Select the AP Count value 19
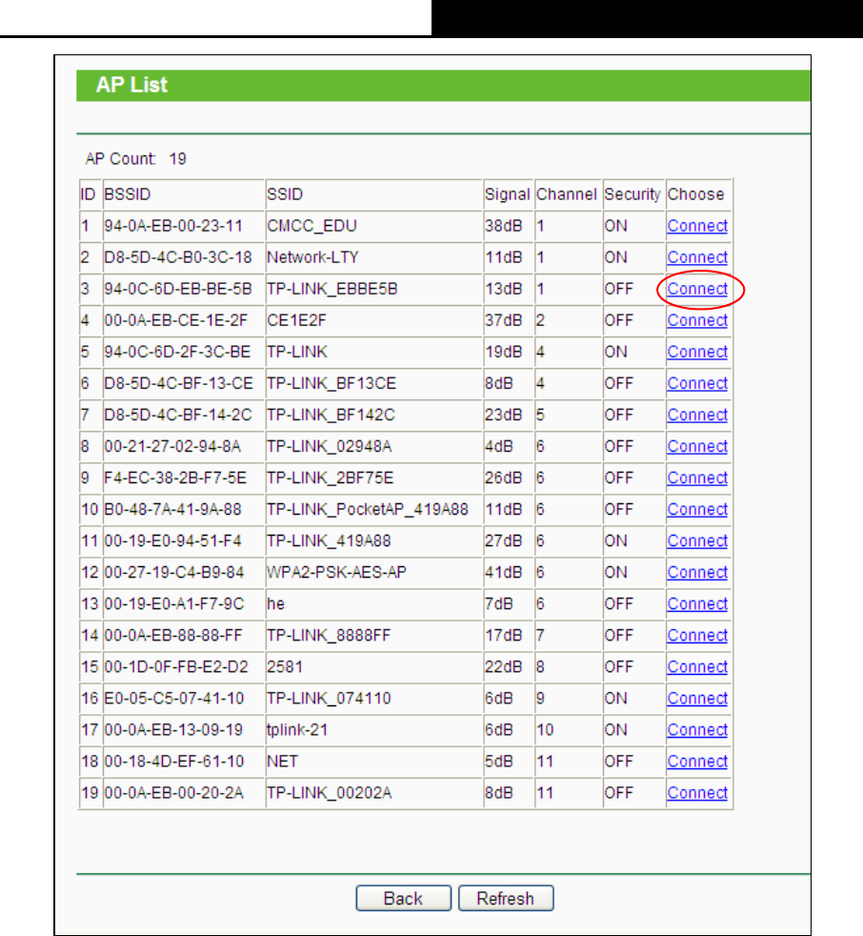863x936 pixels. pos(178,159)
